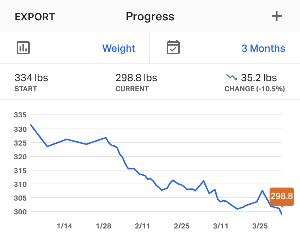Tap the Progress page title
The width and height of the screenshot is (300, 252).
click(150, 17)
